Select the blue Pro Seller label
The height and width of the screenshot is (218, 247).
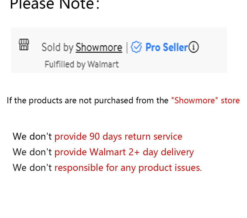click(167, 47)
